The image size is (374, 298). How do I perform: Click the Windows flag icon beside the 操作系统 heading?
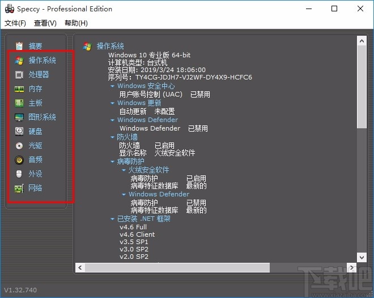(x=87, y=46)
